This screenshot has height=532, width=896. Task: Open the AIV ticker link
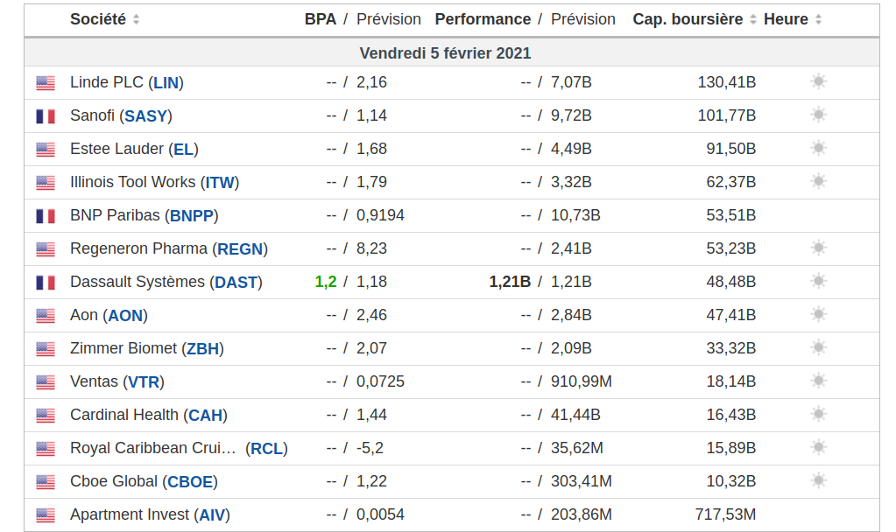(x=212, y=515)
